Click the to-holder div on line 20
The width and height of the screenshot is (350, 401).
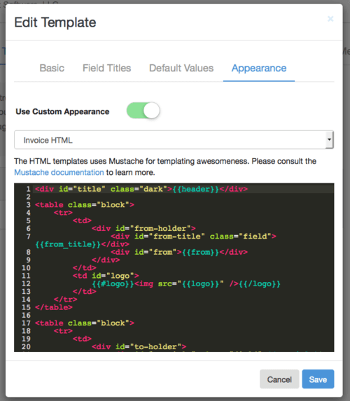(x=139, y=347)
